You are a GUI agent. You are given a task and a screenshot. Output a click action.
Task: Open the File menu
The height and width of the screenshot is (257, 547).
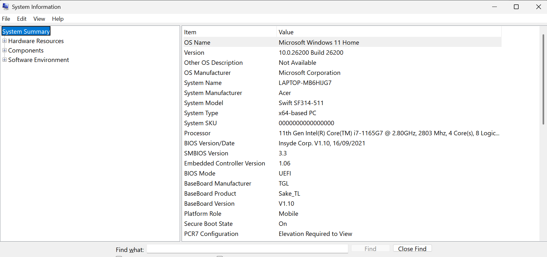(6, 19)
